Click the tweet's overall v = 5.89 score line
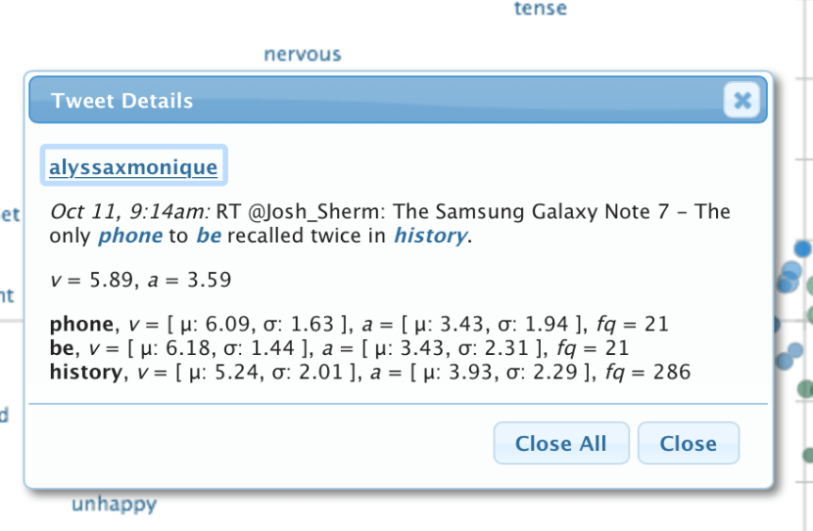The image size is (813, 531). 140,280
